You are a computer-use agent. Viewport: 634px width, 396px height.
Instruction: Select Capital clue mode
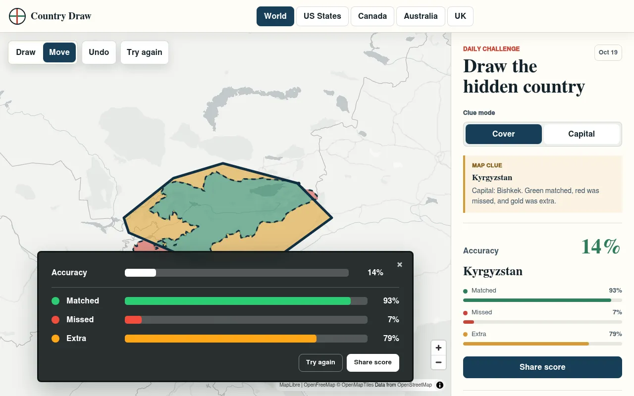tap(581, 134)
